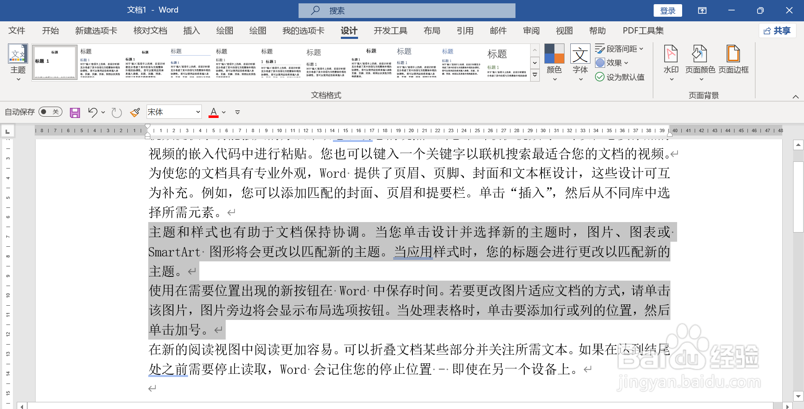The height and width of the screenshot is (409, 804).
Task: Click underlined text 处之前
Action: tap(168, 369)
